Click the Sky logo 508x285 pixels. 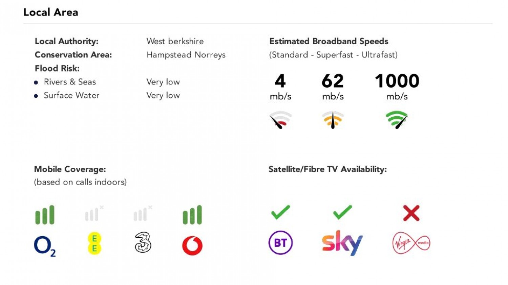(x=342, y=243)
